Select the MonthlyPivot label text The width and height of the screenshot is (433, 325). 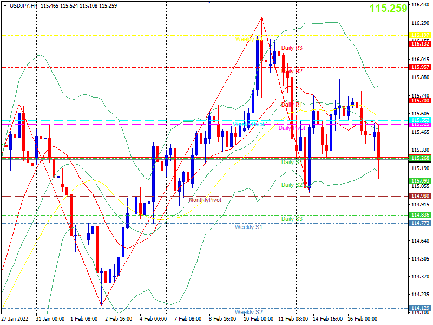(x=205, y=200)
